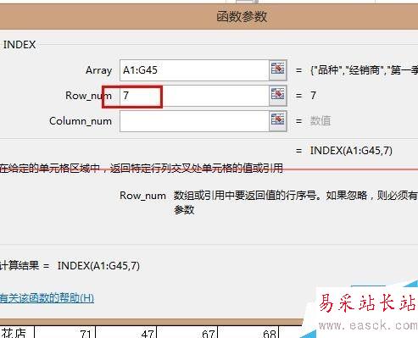Open the help link for this function
This screenshot has width=418, height=338.
(x=47, y=298)
